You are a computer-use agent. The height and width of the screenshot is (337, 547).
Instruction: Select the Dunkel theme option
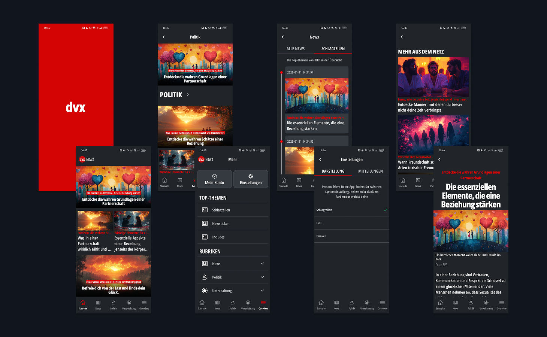pyautogui.click(x=352, y=236)
